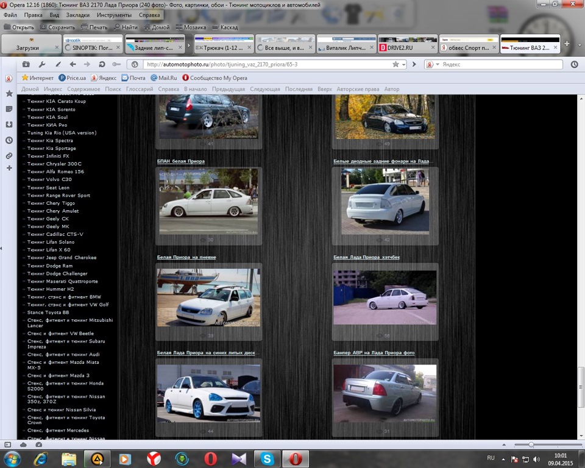Image resolution: width=585 pixels, height=468 pixels.
Task: Open the Price.ua bookmark
Action: 73,77
